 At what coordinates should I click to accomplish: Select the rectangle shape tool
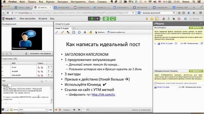pyautogui.click(x=74, y=32)
